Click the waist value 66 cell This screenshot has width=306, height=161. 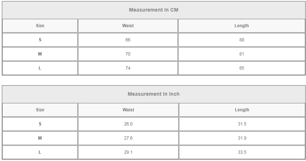tap(128, 40)
